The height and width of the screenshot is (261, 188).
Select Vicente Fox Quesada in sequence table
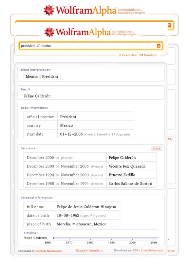click(127, 166)
